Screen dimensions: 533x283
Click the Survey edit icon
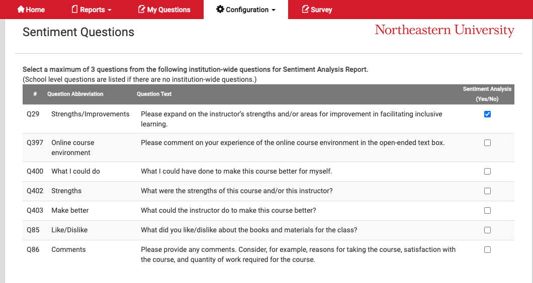(x=305, y=9)
